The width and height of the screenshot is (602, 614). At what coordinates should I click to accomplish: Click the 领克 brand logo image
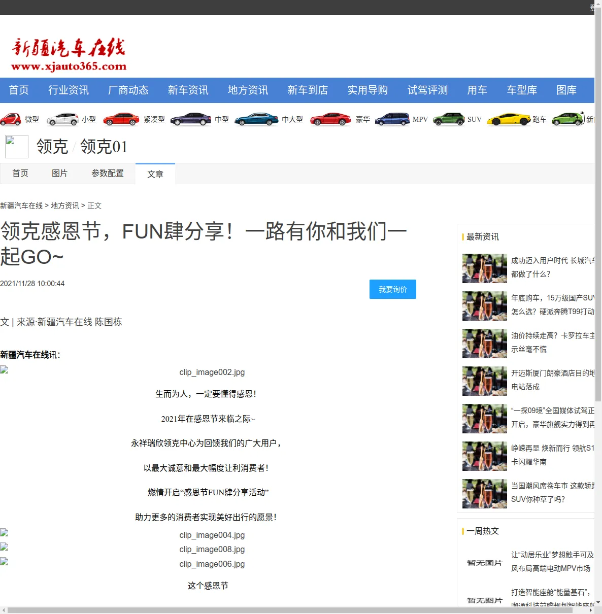pyautogui.click(x=17, y=147)
